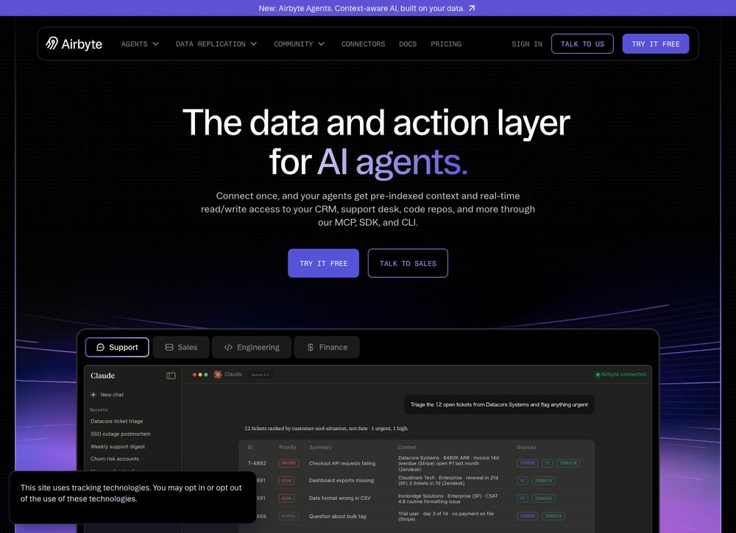Click the Triage the 12 open tickets prompt bubble
Image resolution: width=736 pixels, height=533 pixels.
point(499,404)
